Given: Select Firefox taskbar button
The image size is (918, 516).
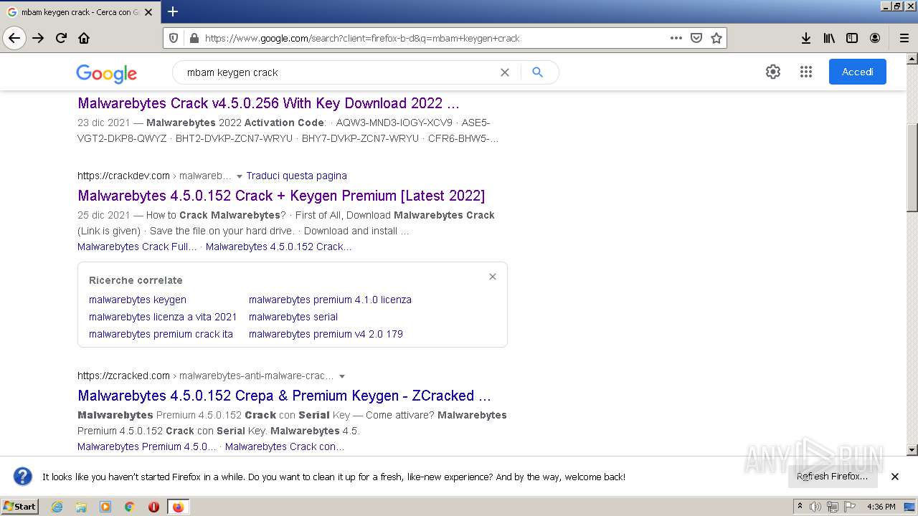Looking at the screenshot, I should [x=178, y=507].
